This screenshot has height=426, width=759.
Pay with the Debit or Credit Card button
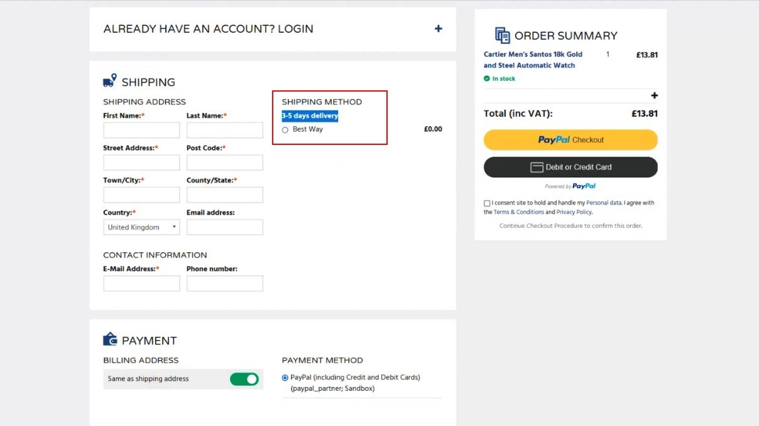pyautogui.click(x=571, y=167)
